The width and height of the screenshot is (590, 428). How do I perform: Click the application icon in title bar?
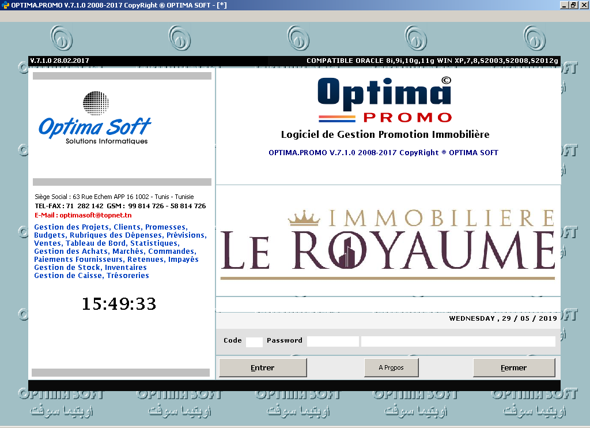tap(5, 5)
